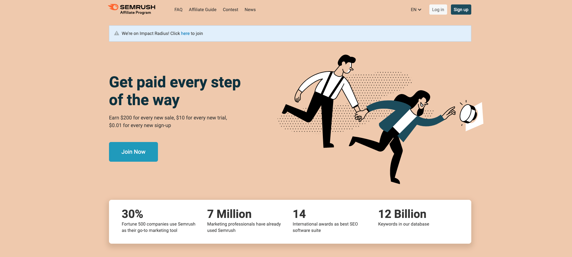Viewport: 572px width, 257px height.
Task: Click the Join Now button
Action: pos(133,152)
